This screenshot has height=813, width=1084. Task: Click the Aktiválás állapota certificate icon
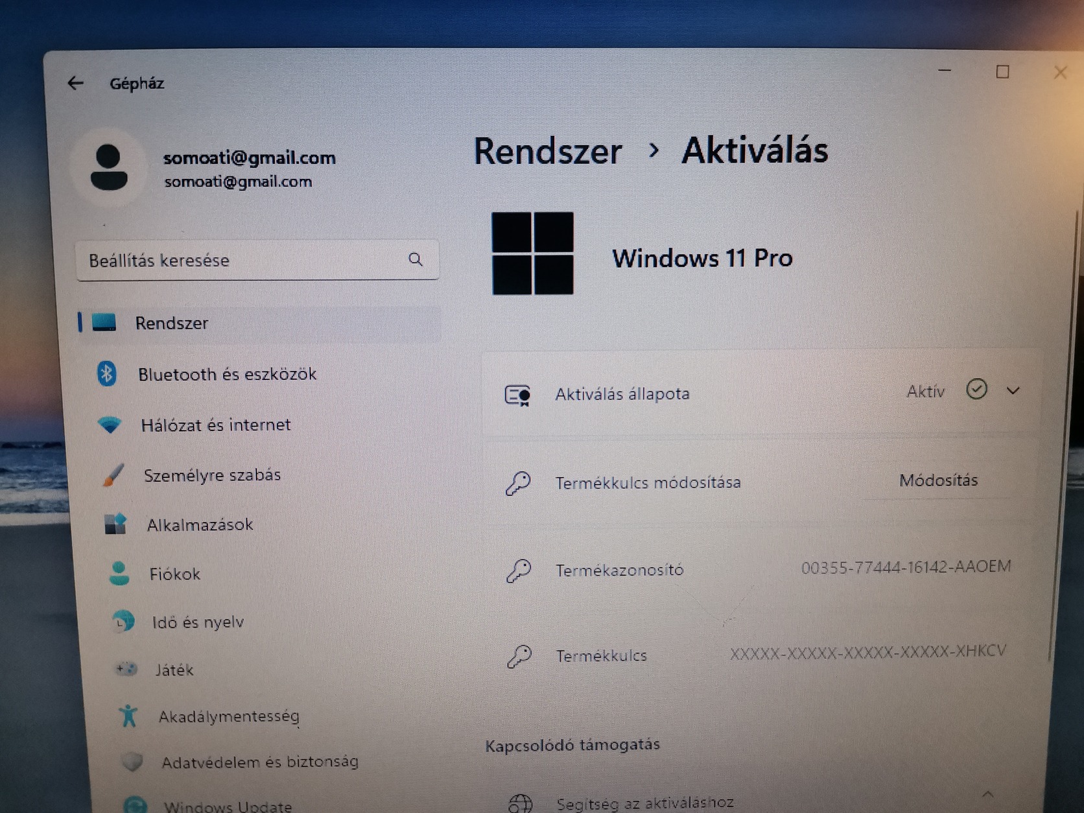click(517, 395)
